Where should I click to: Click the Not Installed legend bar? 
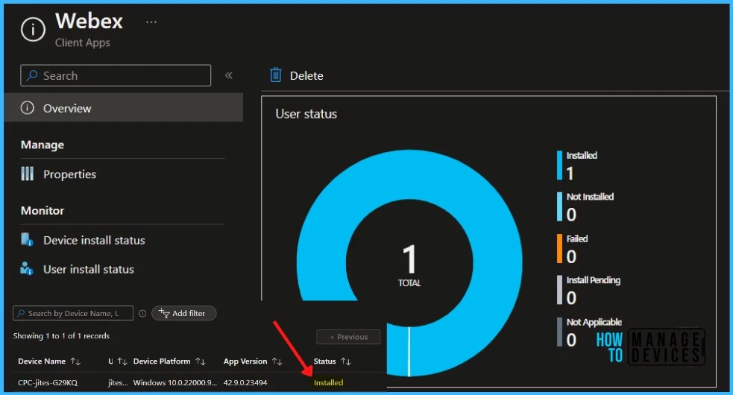tap(559, 206)
